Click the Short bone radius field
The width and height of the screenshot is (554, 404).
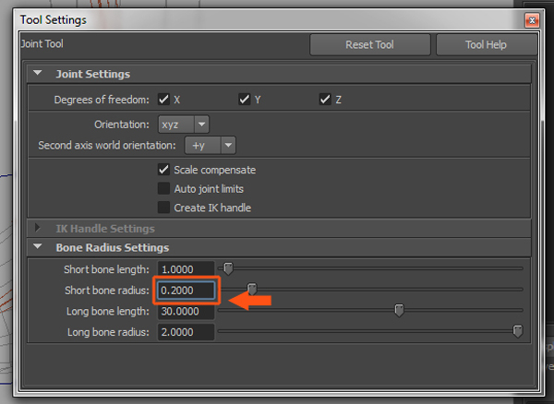click(186, 291)
